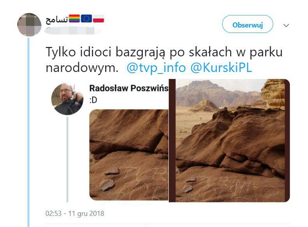Click the blue thread line below avatar
Viewport: 308px width, 227px height.
[29, 132]
